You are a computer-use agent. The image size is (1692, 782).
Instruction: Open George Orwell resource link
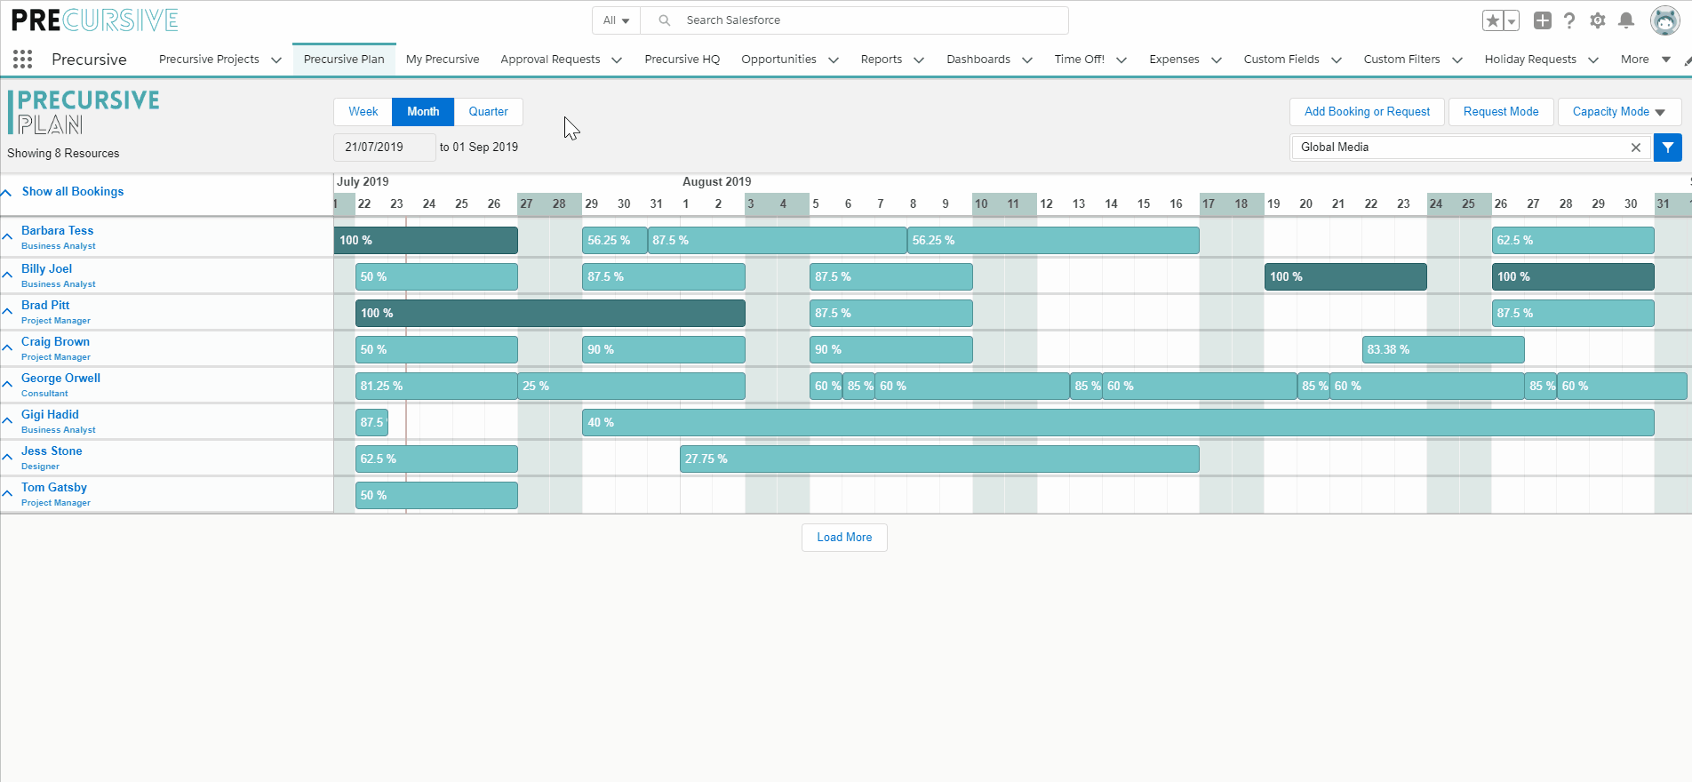[60, 379]
